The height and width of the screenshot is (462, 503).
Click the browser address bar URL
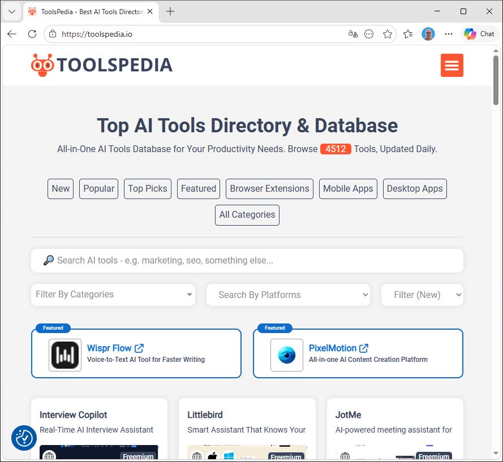(97, 34)
